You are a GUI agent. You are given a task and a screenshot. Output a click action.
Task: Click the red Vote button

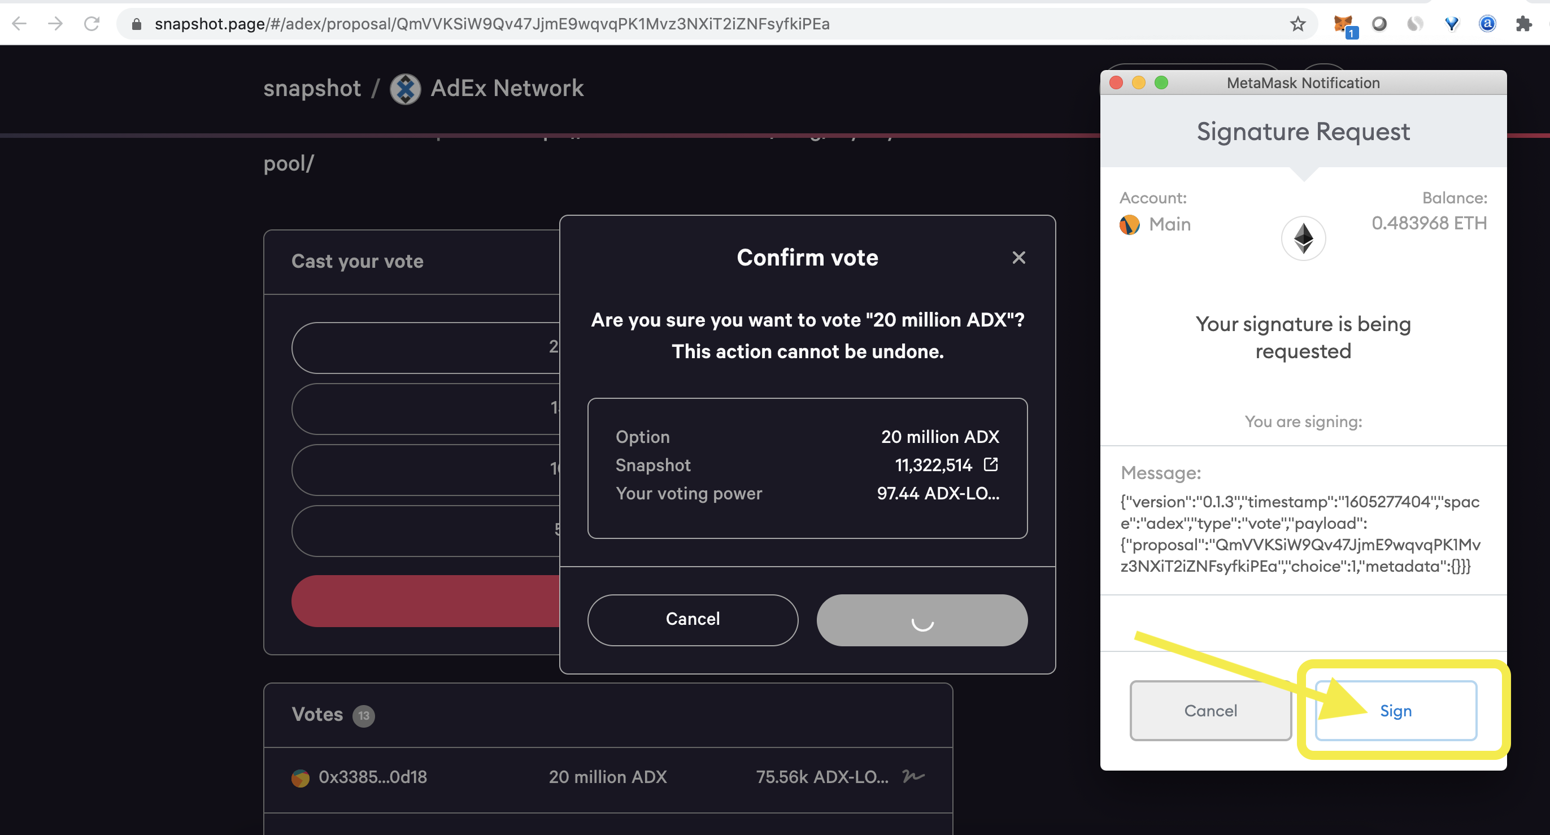[425, 601]
